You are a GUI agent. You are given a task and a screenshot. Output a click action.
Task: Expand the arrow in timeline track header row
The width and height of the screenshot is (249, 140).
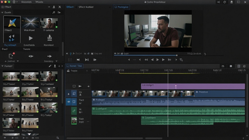click(88, 86)
